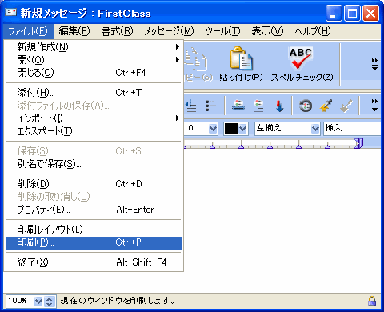384x312 pixels.
Task: Click the padlock icon in status bar
Action: (372, 301)
